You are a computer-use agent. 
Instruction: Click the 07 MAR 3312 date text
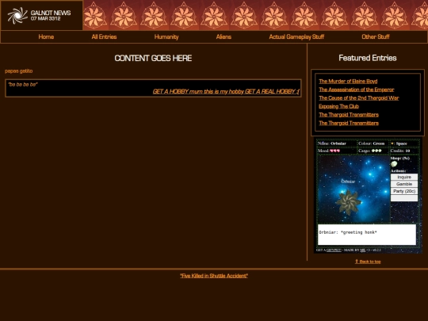click(x=46, y=18)
